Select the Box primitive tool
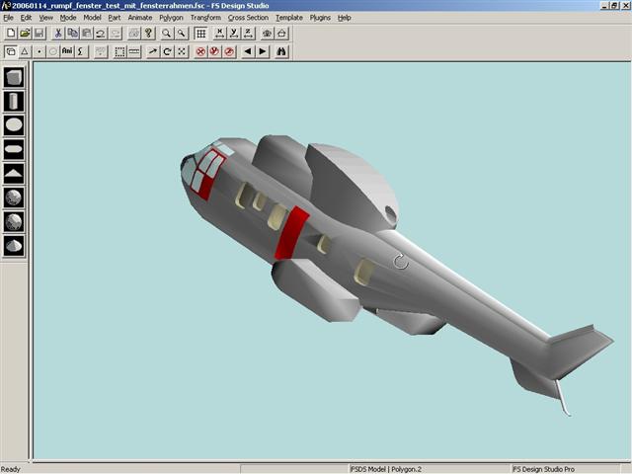Image resolution: width=632 pixels, height=474 pixels. coord(14,77)
